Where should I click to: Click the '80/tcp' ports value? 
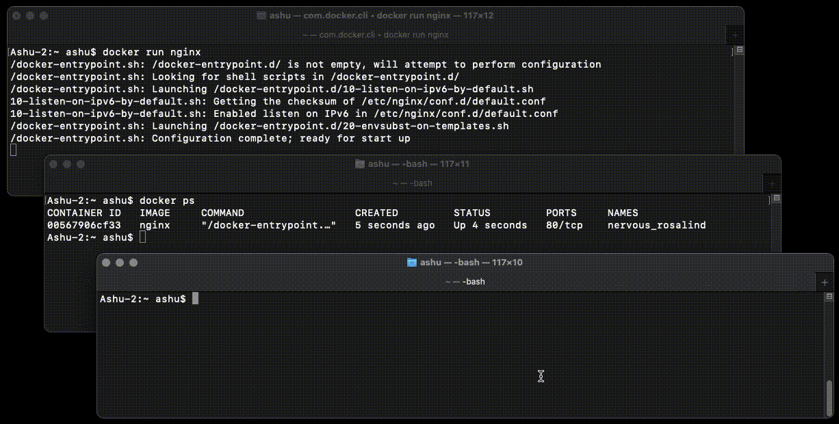565,225
